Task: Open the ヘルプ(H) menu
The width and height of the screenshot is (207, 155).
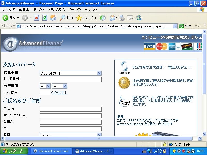Action: click(91, 10)
